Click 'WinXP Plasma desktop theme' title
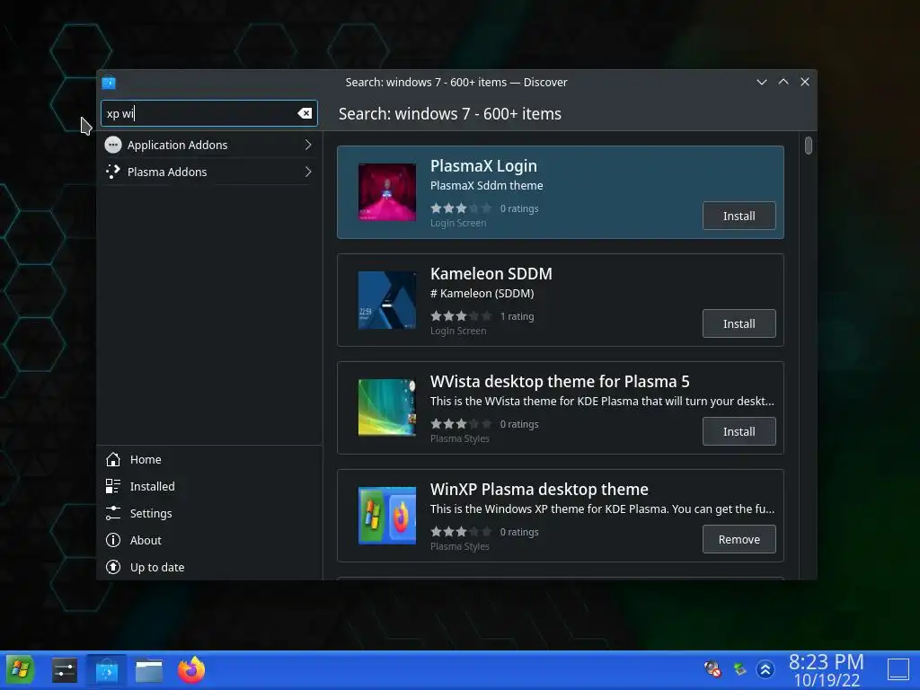The height and width of the screenshot is (690, 920). click(539, 490)
